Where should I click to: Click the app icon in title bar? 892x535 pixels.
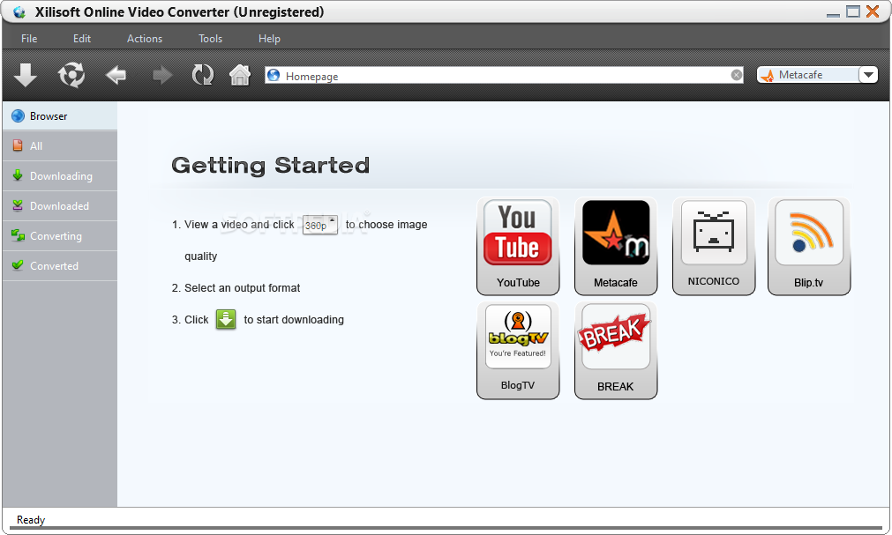(x=19, y=12)
